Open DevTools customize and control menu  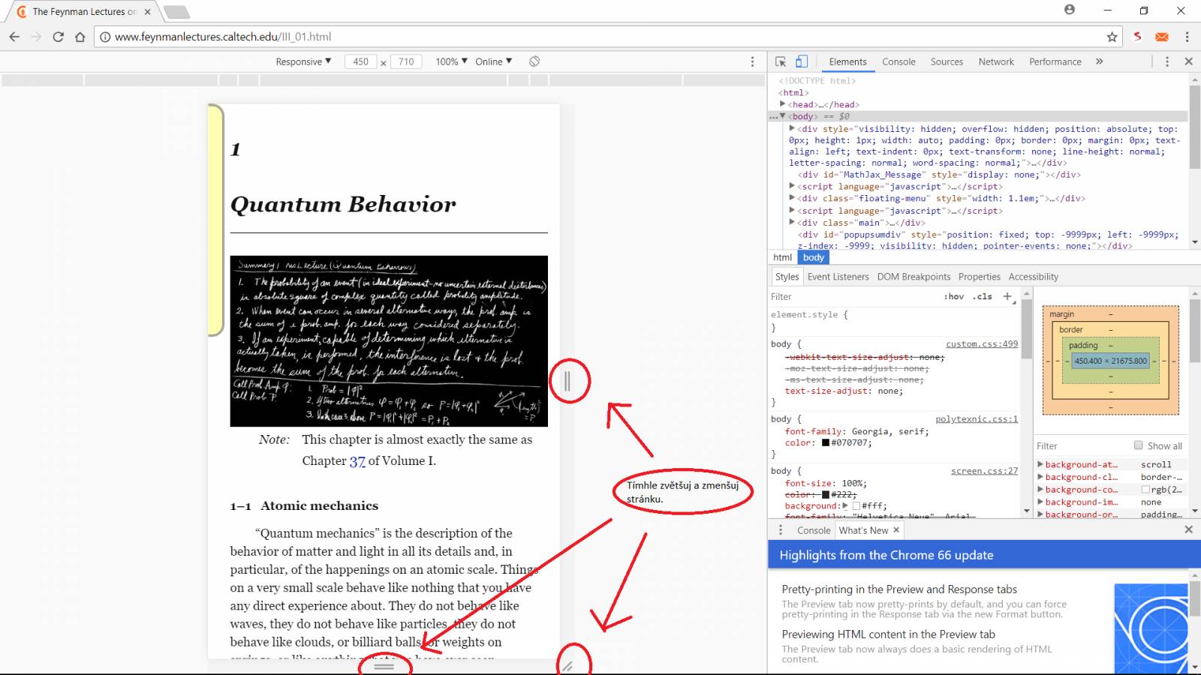tap(1166, 61)
